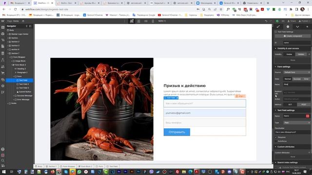Collapse the Text Field settings section
The height and width of the screenshot is (175, 312).
point(276,110)
